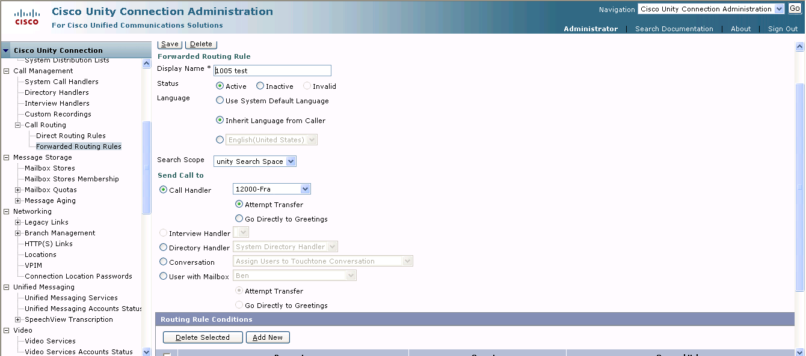The height and width of the screenshot is (356, 806).
Task: Open Custom Recordings
Action: [x=58, y=114]
